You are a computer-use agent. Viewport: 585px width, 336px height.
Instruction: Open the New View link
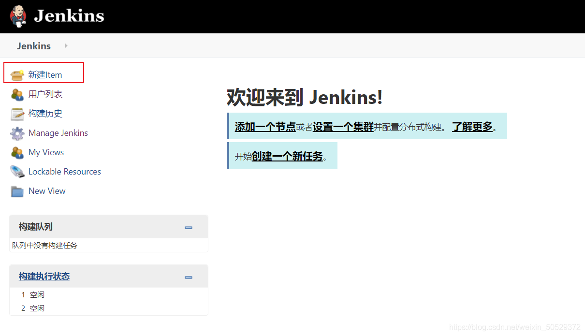coord(47,191)
